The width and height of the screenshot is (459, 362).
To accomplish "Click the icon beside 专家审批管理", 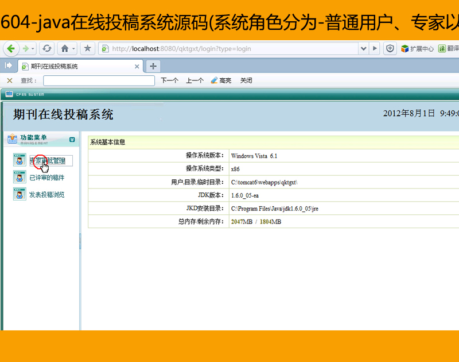I will click(20, 160).
